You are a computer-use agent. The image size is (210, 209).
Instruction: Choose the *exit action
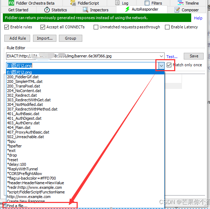pyautogui.click(x=85, y=151)
